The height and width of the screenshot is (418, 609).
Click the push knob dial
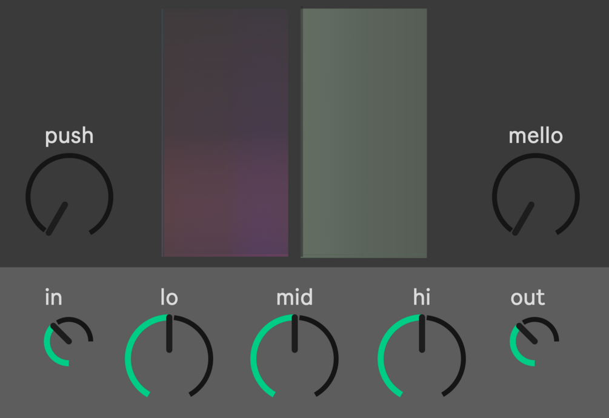[x=69, y=196]
